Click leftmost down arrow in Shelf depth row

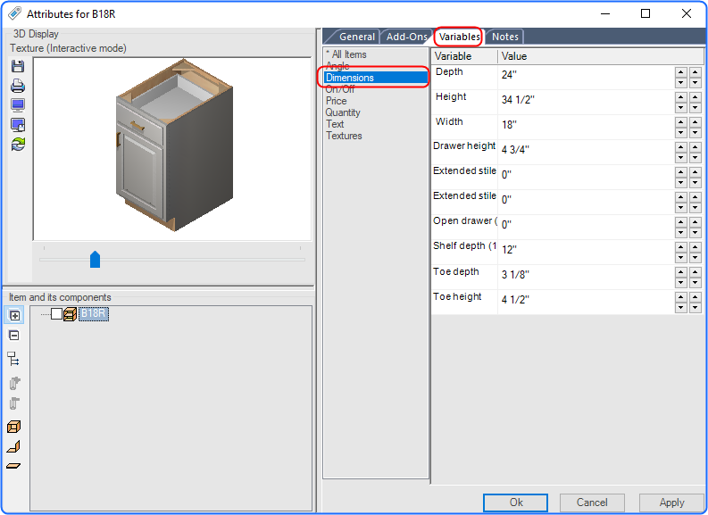coord(681,258)
